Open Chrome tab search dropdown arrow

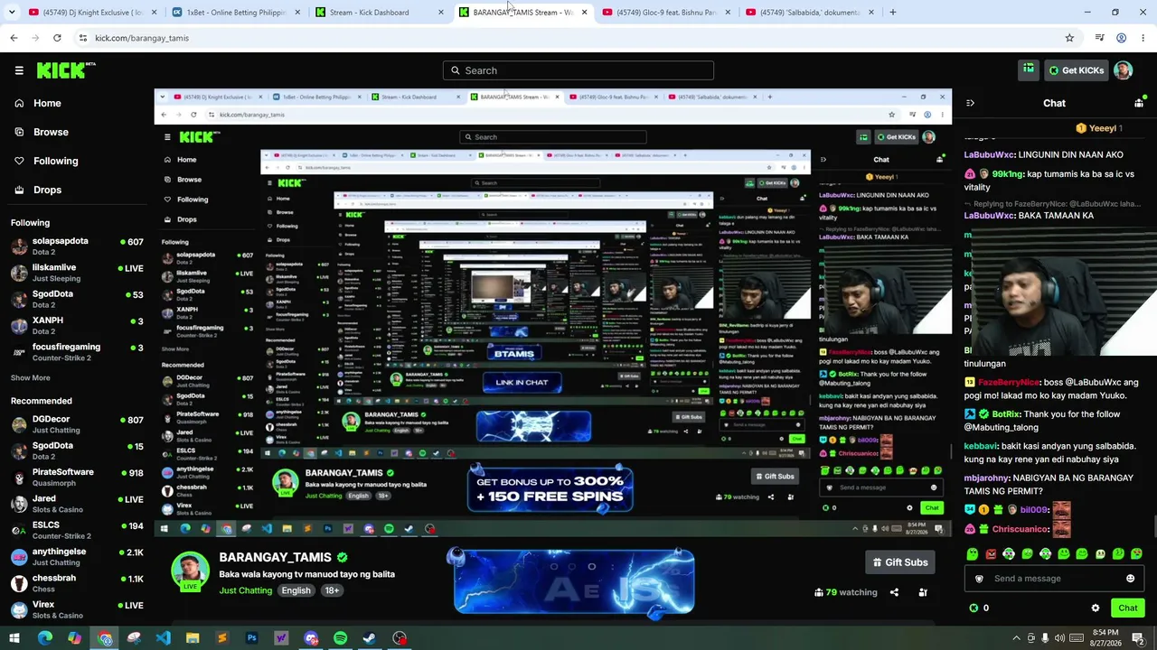pos(11,13)
